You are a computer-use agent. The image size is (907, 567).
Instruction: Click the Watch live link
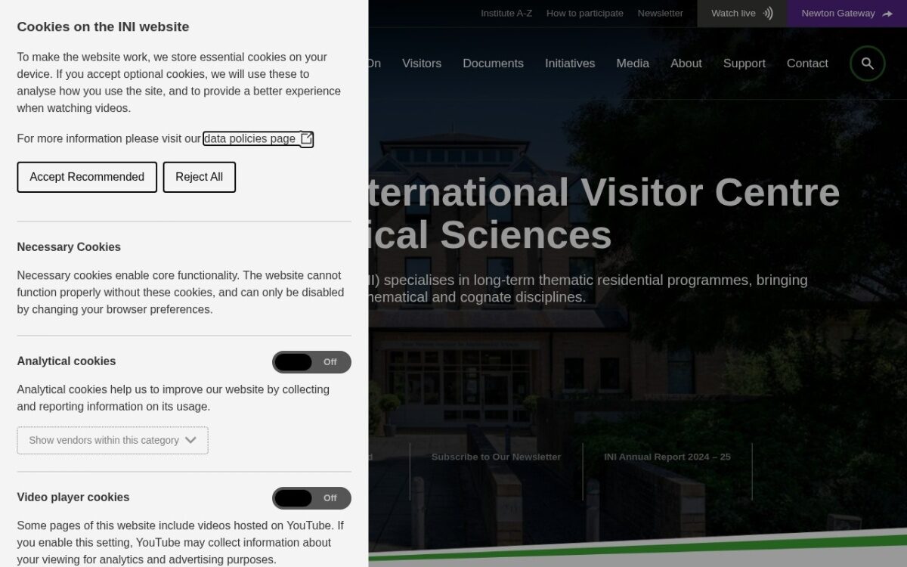coord(742,14)
